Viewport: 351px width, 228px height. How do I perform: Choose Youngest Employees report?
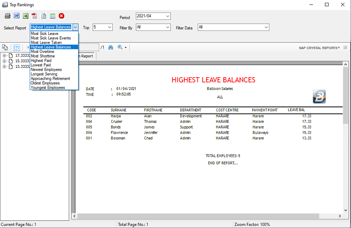tap(54, 87)
